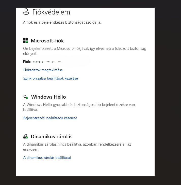Click the dinamikus zárolás nincs beállítva description
Screen dimensions: 181x185
(x=77, y=147)
